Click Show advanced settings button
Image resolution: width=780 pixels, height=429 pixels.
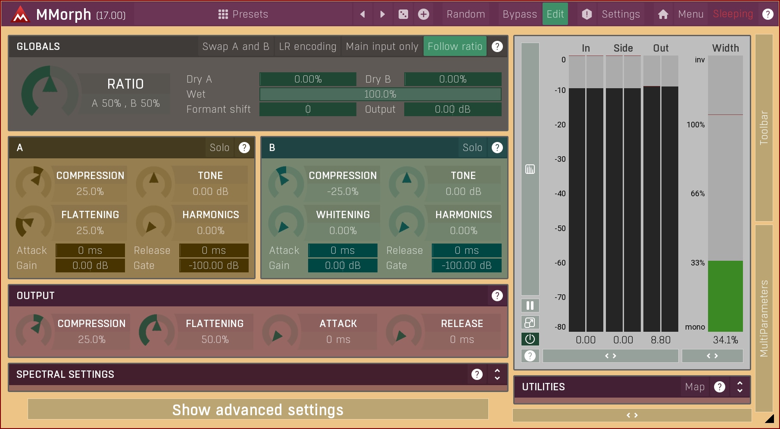[258, 410]
